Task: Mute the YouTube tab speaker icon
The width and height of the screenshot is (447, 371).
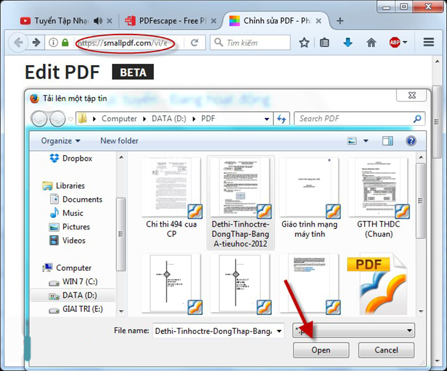Action: (98, 20)
